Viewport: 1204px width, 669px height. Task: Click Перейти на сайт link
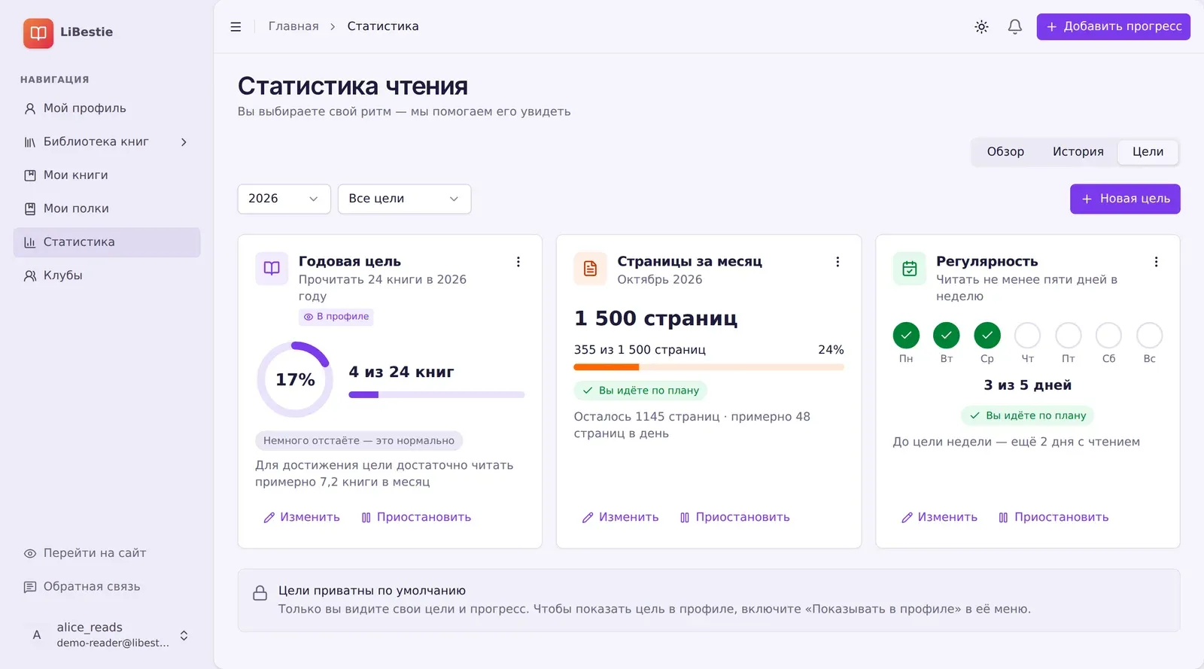point(107,553)
